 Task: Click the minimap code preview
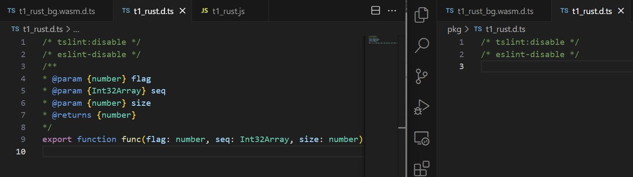click(x=383, y=40)
